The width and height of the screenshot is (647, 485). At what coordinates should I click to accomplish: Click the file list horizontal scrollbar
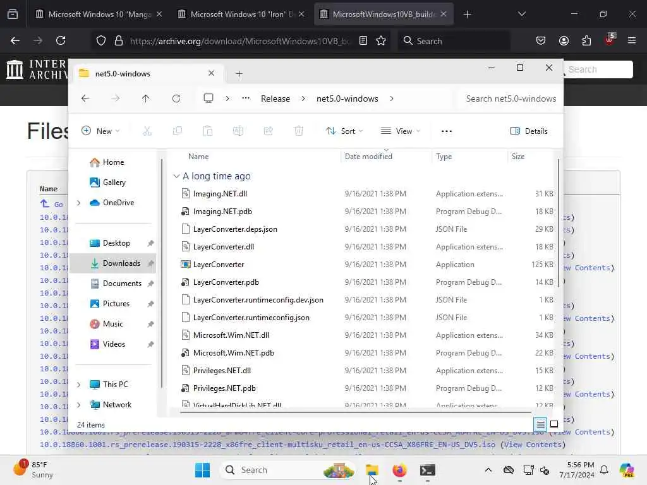click(356, 412)
